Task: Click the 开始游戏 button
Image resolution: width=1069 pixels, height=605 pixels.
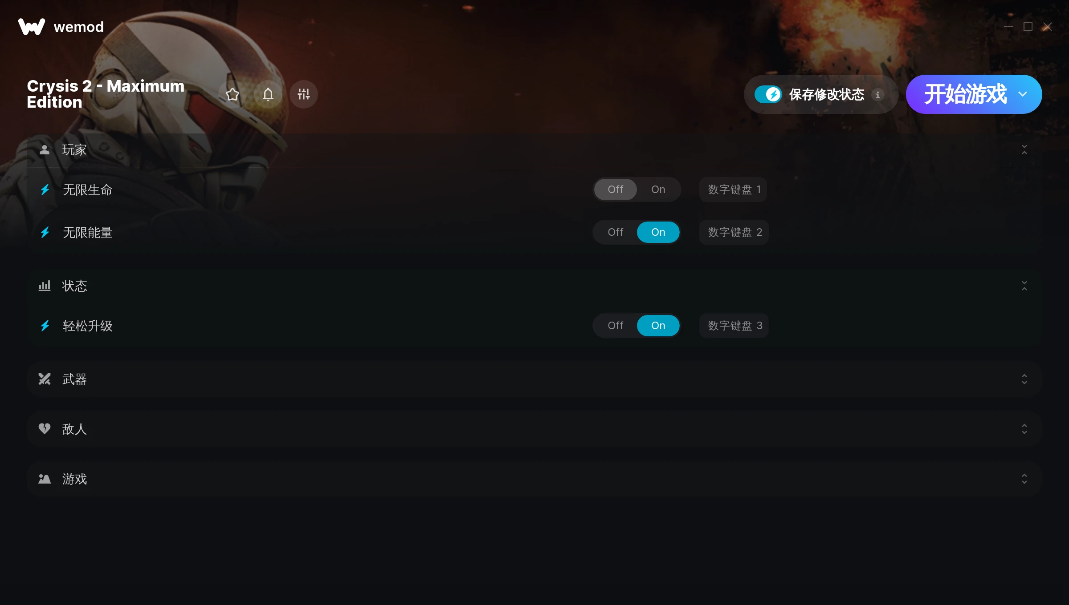Action: 965,94
